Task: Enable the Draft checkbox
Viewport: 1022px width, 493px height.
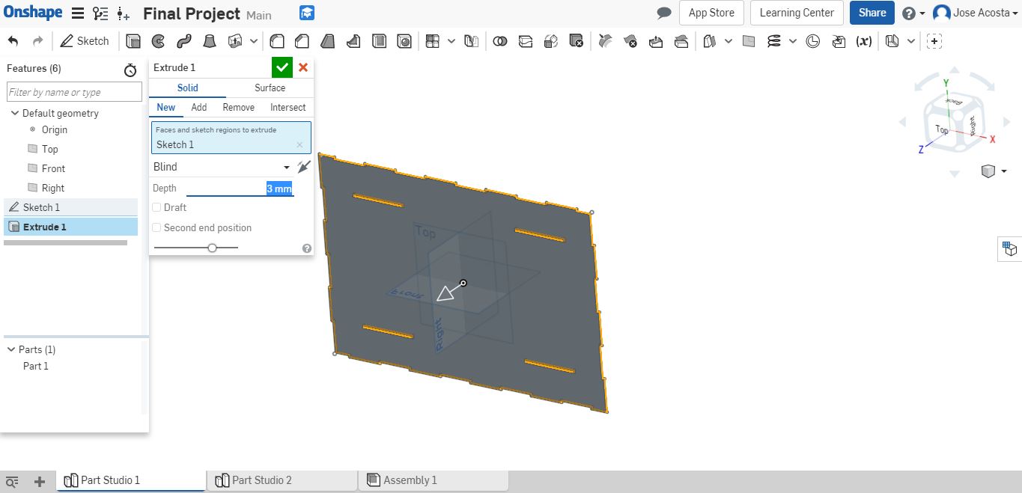Action: click(156, 207)
